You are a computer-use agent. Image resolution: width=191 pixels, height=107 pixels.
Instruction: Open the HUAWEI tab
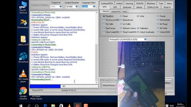(140, 3)
